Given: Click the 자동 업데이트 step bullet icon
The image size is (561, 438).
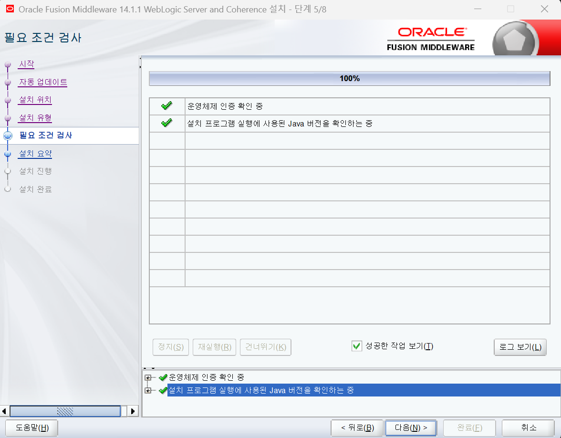Looking at the screenshot, I should [x=8, y=83].
